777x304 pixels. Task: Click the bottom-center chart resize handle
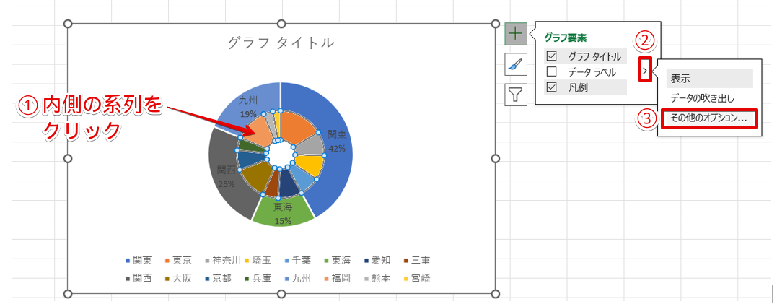pyautogui.click(x=281, y=294)
